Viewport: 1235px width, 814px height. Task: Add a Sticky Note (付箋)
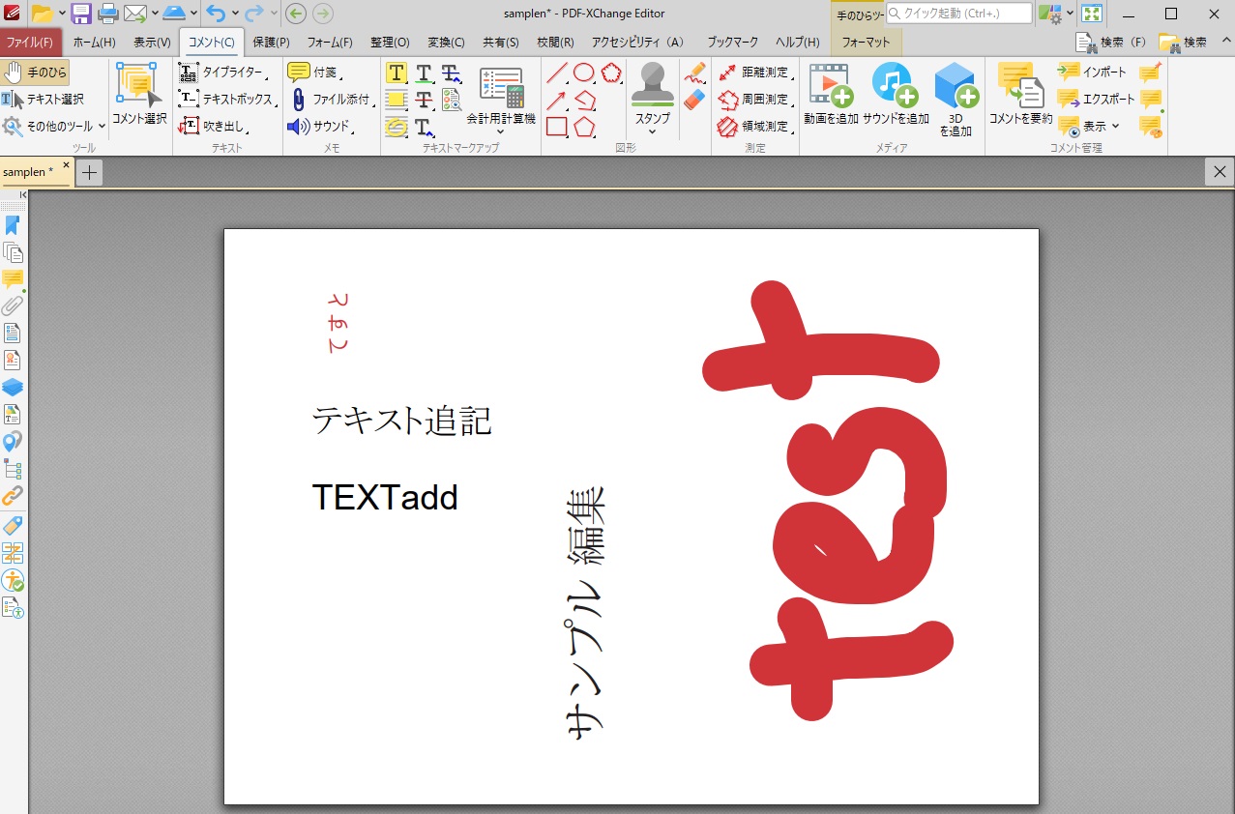(314, 73)
